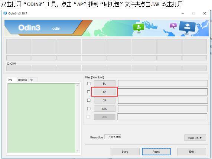Tick the CSC file checkbox
This screenshot has width=212, height=159.
point(89,108)
